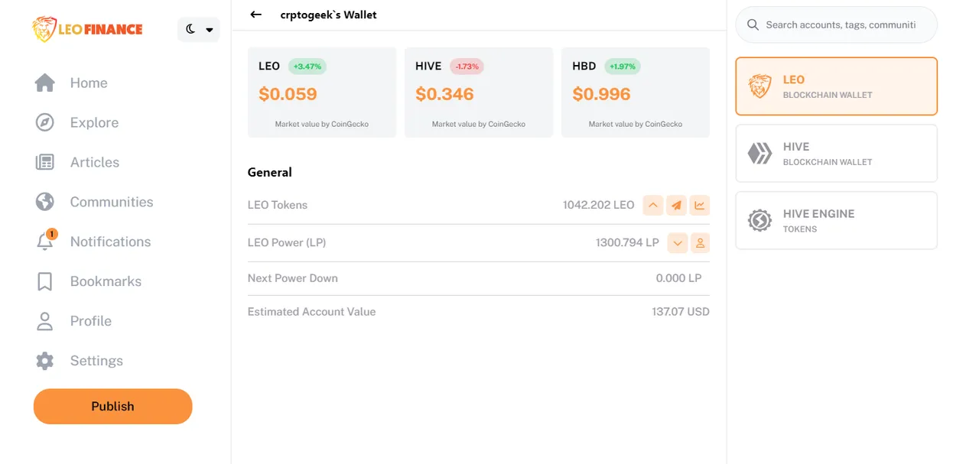Click the orange Publish button
The height and width of the screenshot is (464, 979).
click(112, 406)
